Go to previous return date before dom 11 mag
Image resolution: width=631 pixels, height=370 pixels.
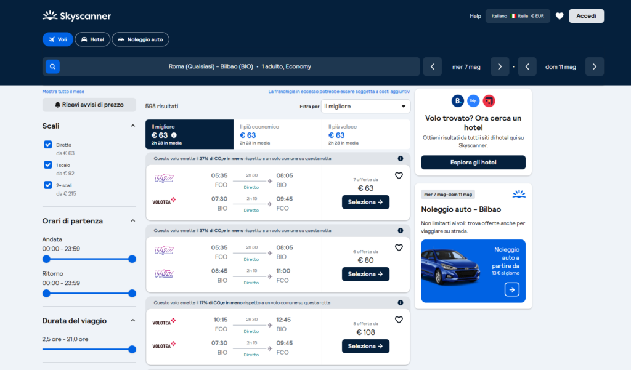pyautogui.click(x=527, y=66)
